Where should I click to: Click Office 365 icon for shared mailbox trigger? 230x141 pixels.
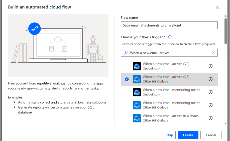137,118
